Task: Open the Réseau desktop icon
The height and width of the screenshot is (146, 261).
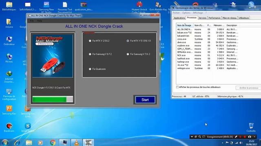Action: click(9, 58)
